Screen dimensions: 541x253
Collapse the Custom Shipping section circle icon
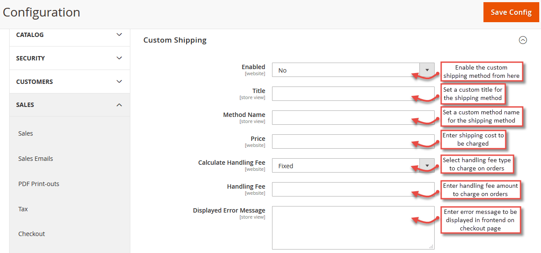pyautogui.click(x=523, y=40)
